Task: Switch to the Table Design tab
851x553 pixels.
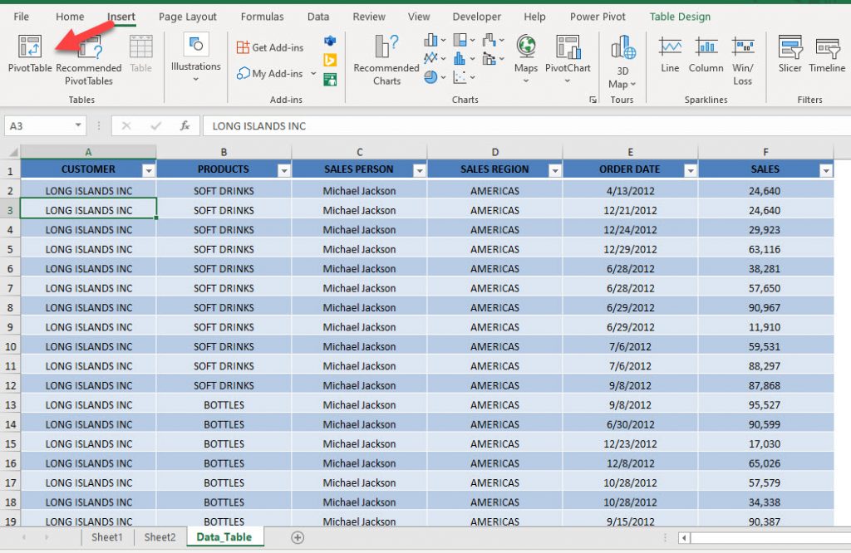Action: [680, 16]
